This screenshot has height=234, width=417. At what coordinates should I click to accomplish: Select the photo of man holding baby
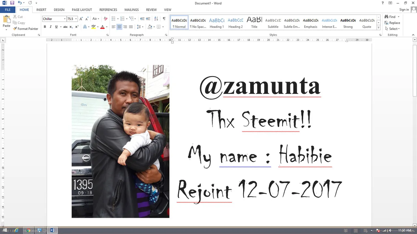(x=121, y=141)
